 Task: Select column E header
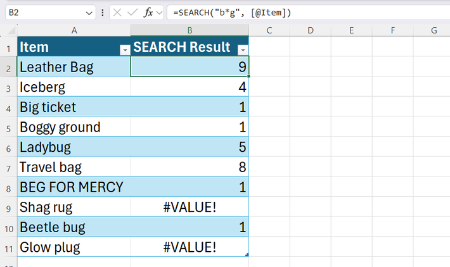coord(352,30)
